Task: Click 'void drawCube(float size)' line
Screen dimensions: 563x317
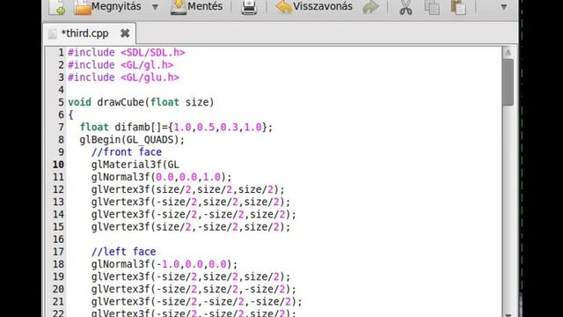Action: point(141,102)
